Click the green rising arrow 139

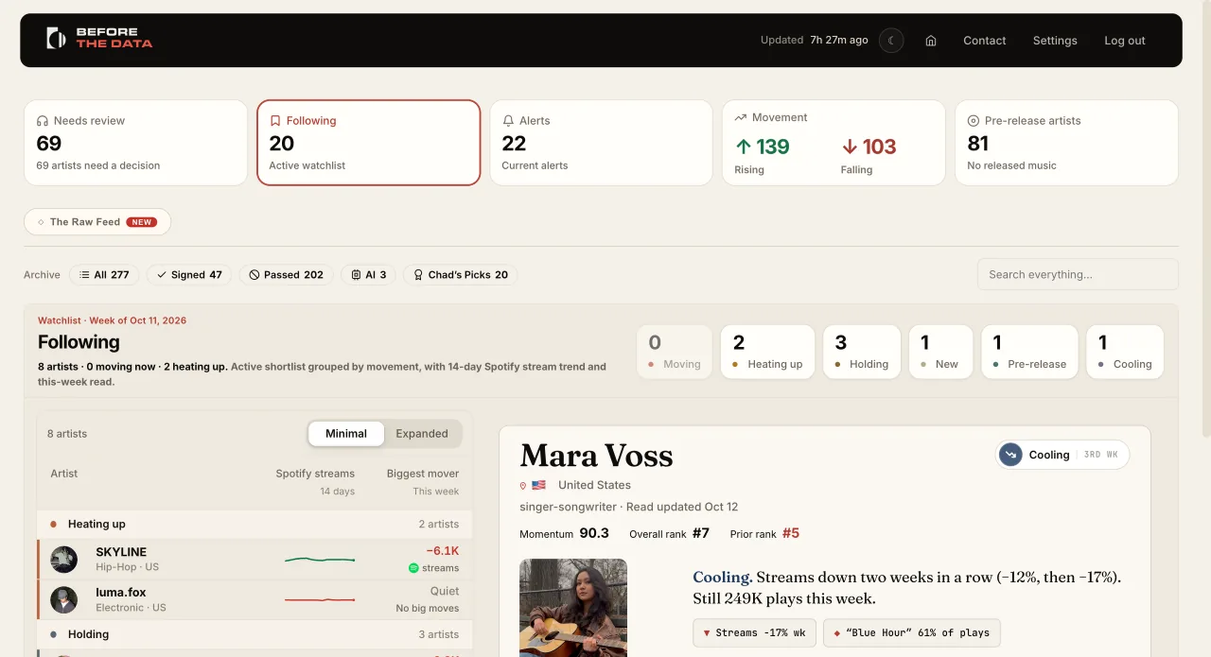point(762,147)
